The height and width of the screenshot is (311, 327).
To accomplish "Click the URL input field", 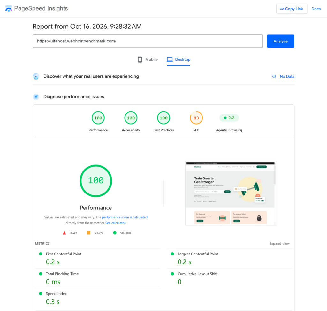I will 148,41.
